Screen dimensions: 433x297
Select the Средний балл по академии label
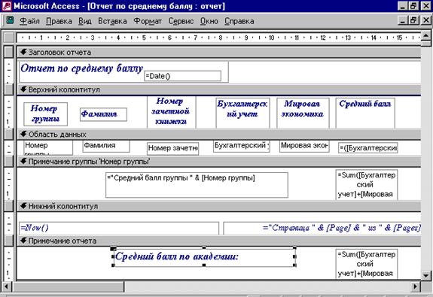204,257
